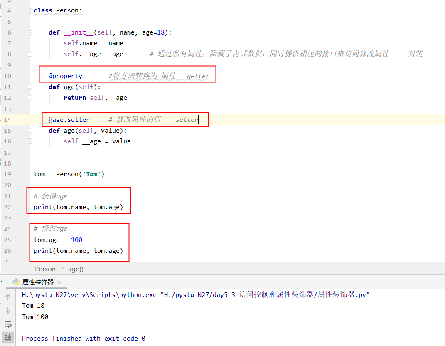
Task: Close the 属性装饰器 run tab
Action: [59, 282]
